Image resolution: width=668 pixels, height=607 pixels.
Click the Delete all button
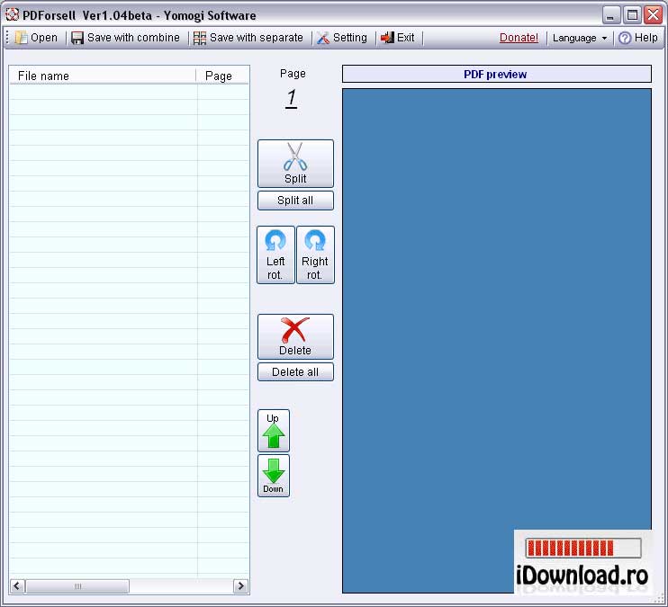[295, 371]
